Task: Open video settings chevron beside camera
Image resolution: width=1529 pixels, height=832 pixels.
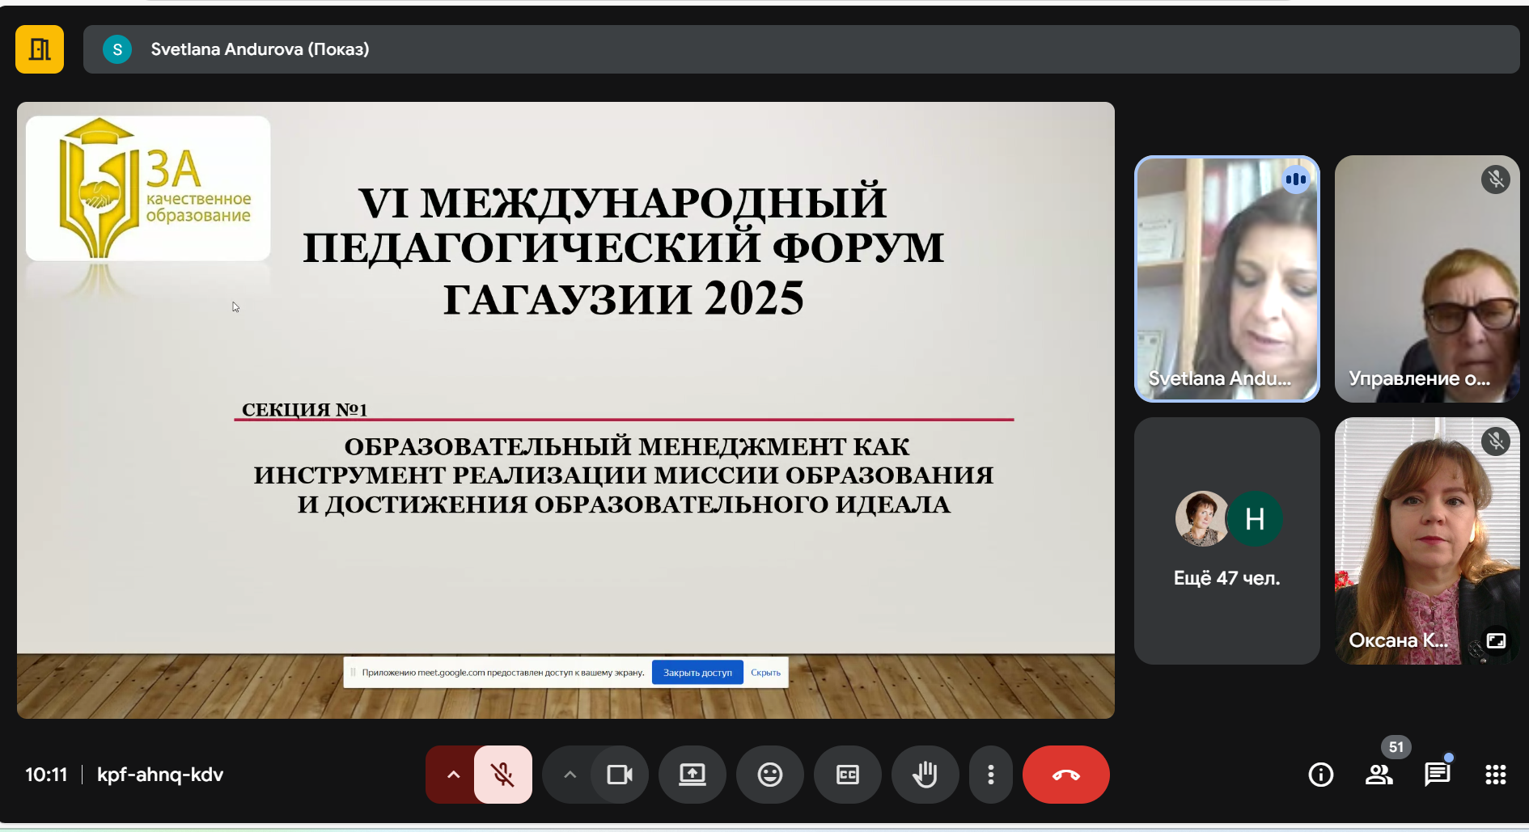Action: click(570, 775)
